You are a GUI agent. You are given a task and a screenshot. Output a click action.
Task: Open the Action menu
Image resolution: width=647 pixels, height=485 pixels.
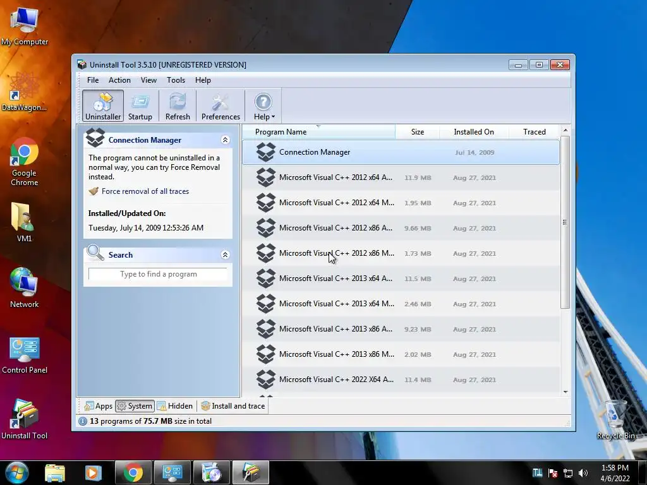(x=119, y=80)
